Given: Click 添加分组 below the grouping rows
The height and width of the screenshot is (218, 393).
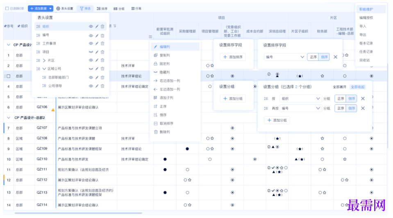Looking at the screenshot, I should click(x=277, y=120).
